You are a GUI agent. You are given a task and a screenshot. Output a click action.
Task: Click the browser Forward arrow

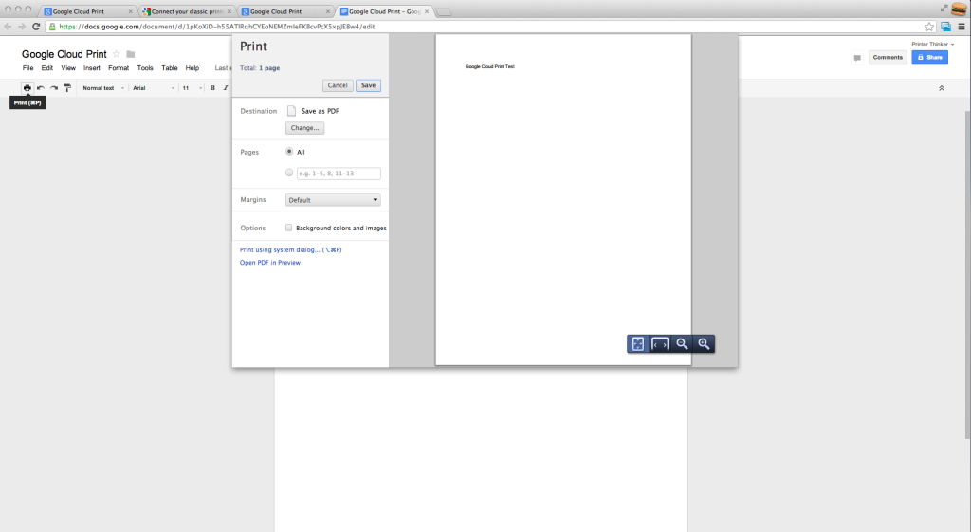click(22, 27)
